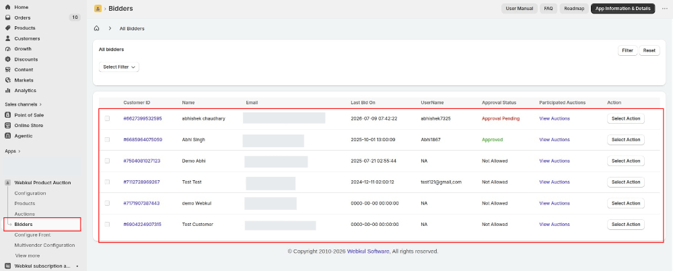This screenshot has height=271, width=673.
Task: Click the Growth icon in sidebar
Action: click(x=7, y=49)
